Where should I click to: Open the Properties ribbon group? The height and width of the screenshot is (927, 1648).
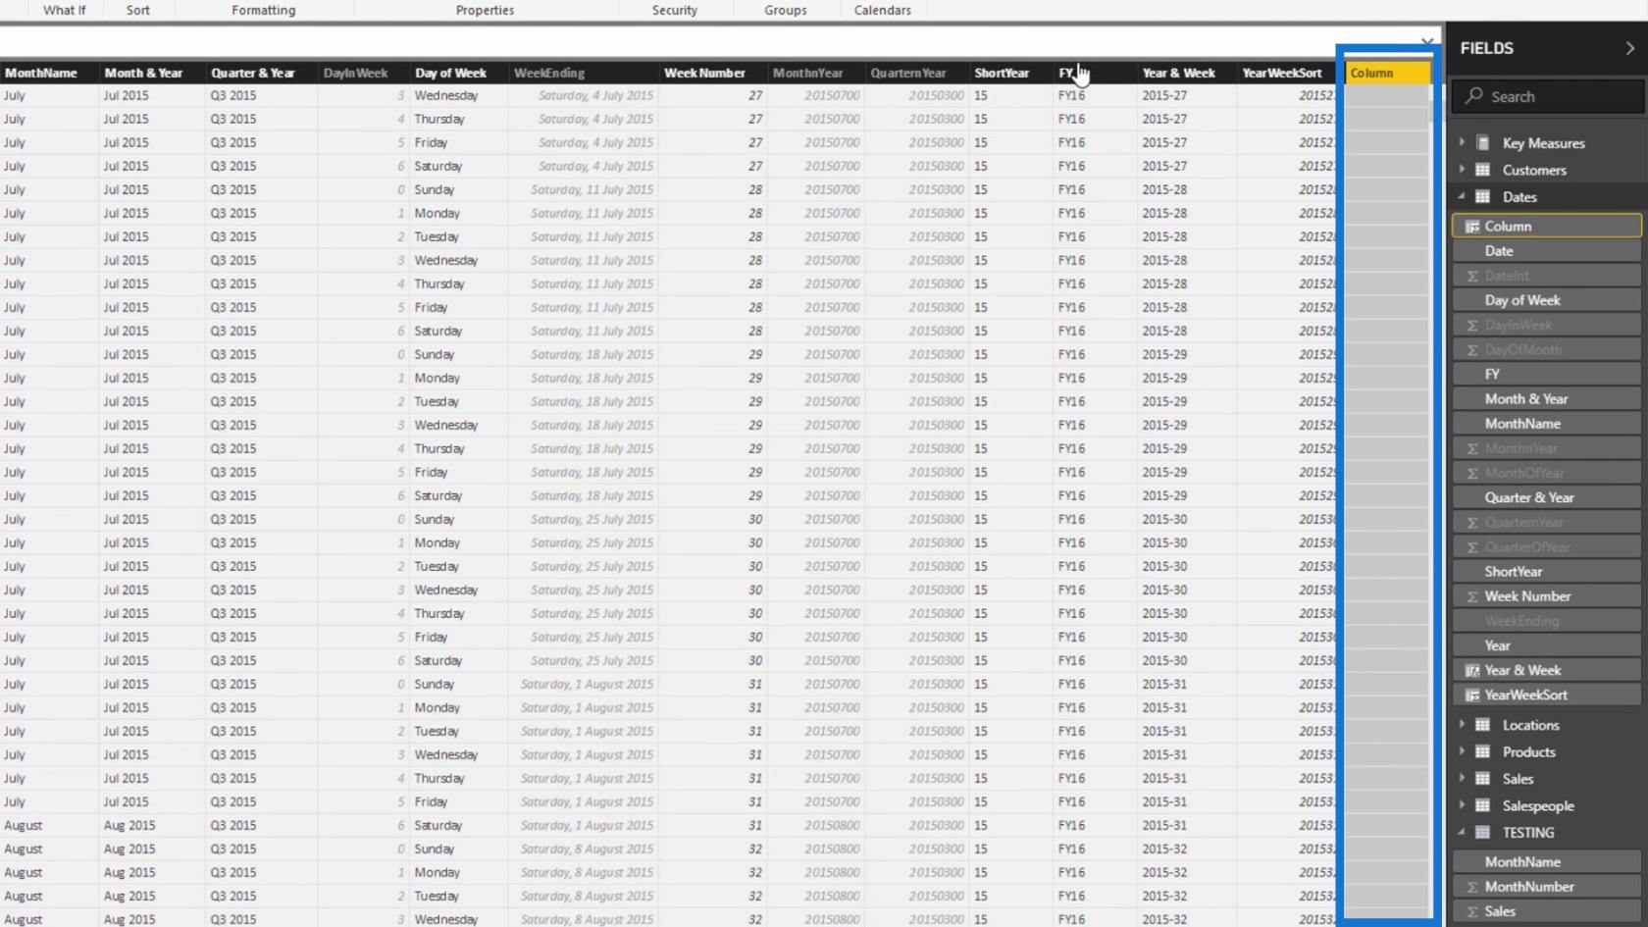[485, 10]
